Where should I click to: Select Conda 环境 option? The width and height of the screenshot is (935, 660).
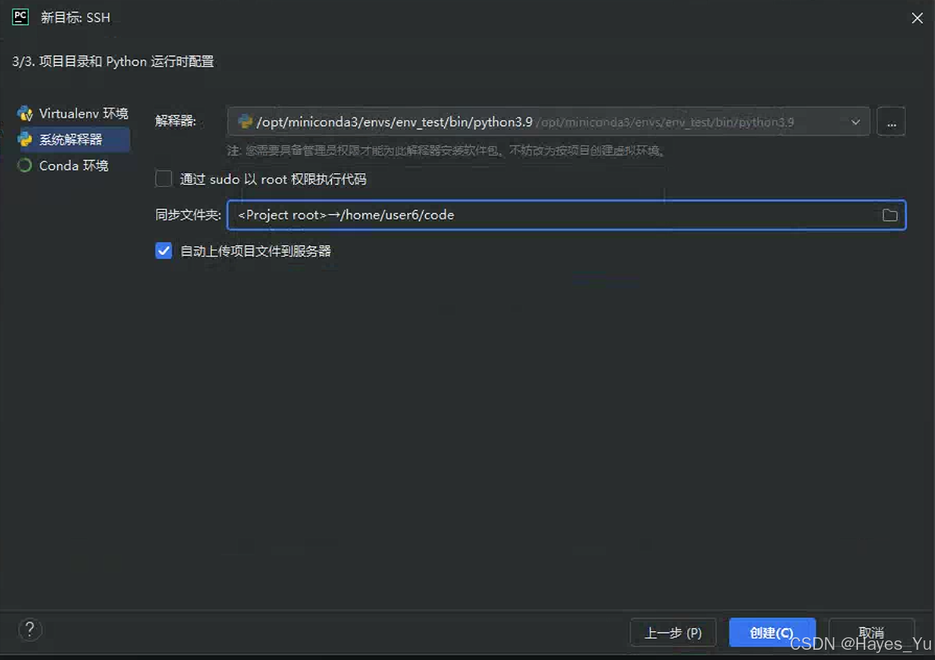click(64, 165)
